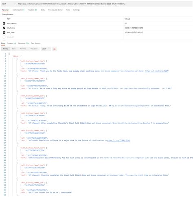The height and width of the screenshot is (197, 193).
Task: Uncheck the start_time parameter checkbox
Action: (4, 28)
